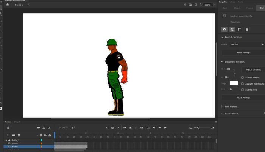Open the Scene 1 dropdown
265x152 pixels.
[28, 5]
